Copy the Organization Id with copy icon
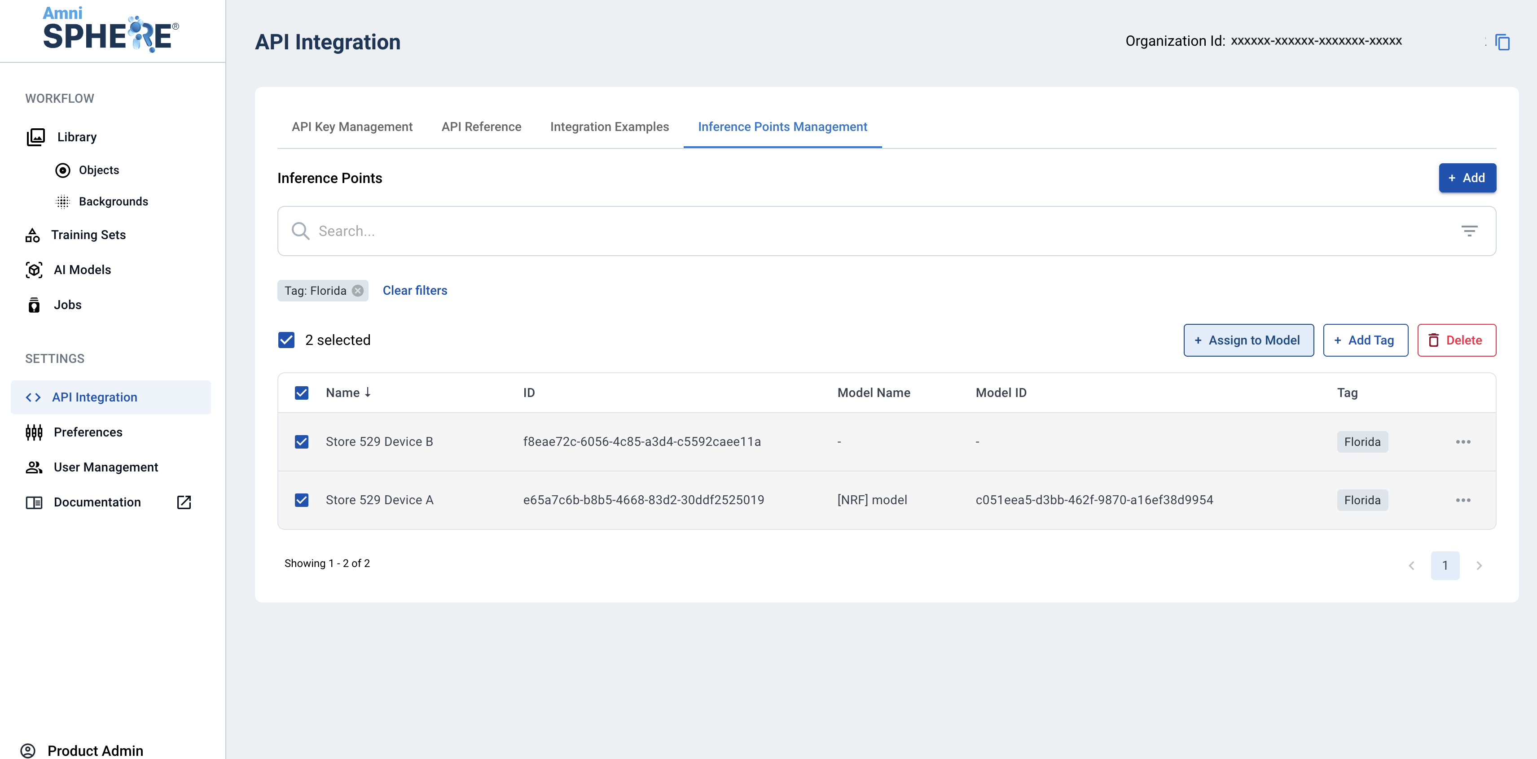Image resolution: width=1537 pixels, height=759 pixels. [x=1502, y=42]
